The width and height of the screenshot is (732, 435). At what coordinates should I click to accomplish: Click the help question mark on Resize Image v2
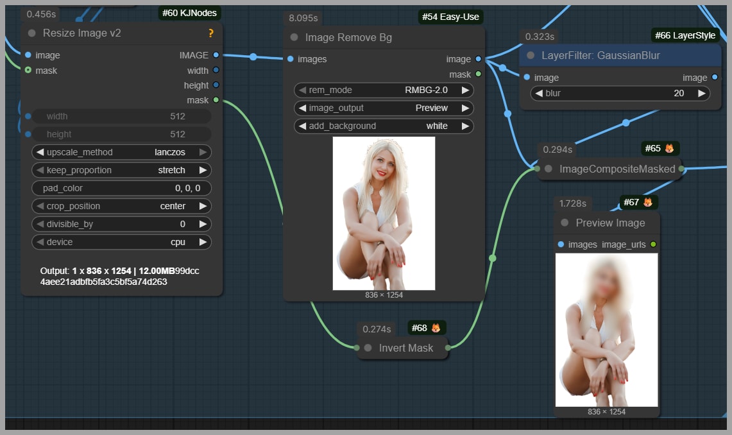(x=211, y=33)
